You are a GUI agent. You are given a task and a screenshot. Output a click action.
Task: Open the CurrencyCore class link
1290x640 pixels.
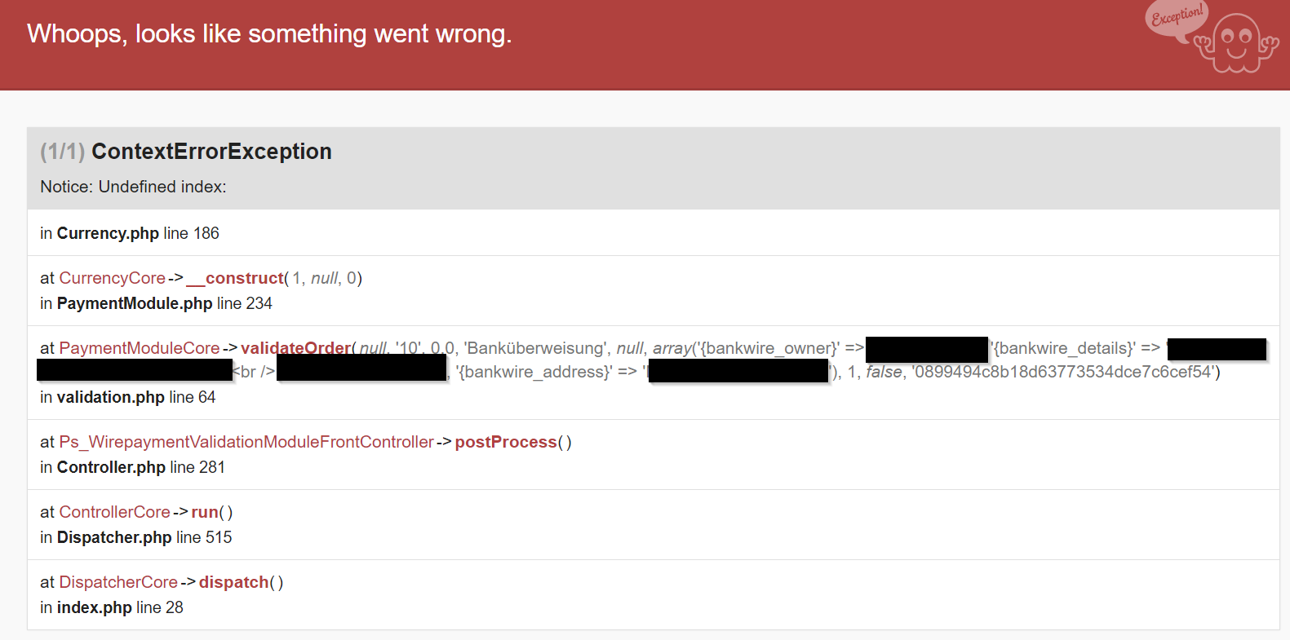pos(112,278)
